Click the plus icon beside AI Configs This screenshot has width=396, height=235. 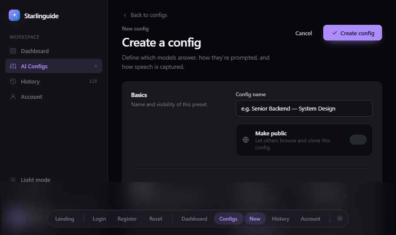point(96,66)
